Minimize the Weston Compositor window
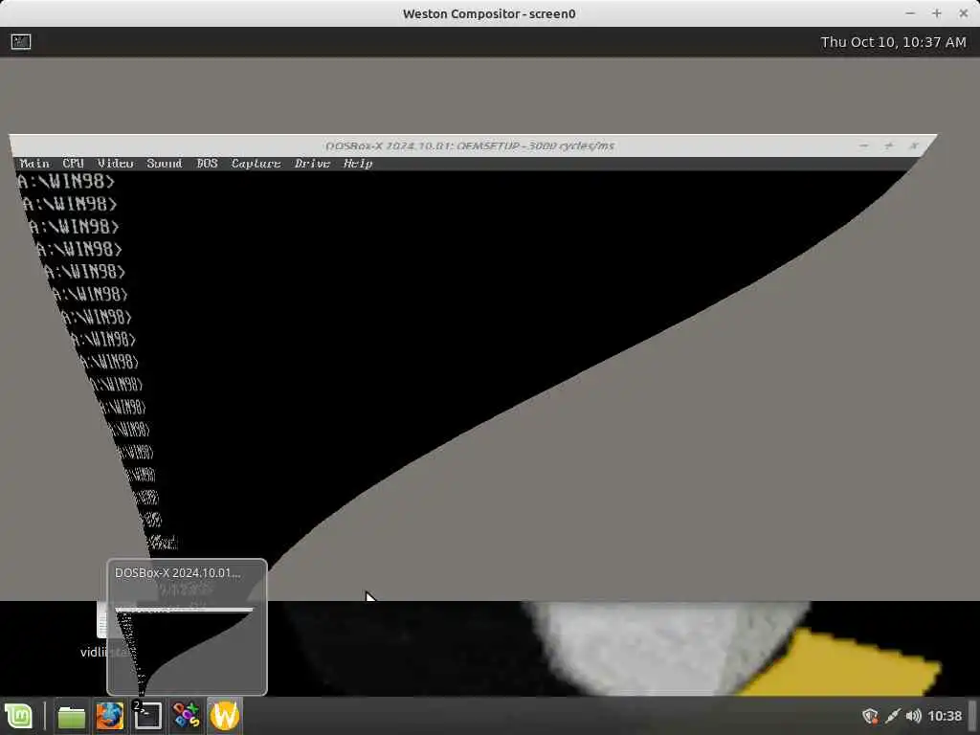980x735 pixels. click(910, 13)
